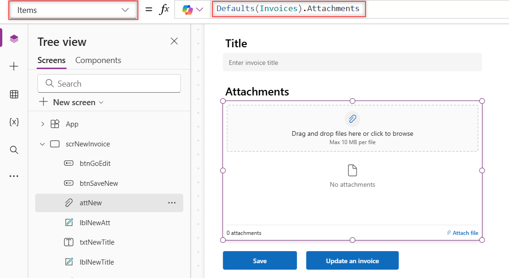The height and width of the screenshot is (278, 509).
Task: Expand the Copilot dropdown chevron
Action: click(199, 10)
